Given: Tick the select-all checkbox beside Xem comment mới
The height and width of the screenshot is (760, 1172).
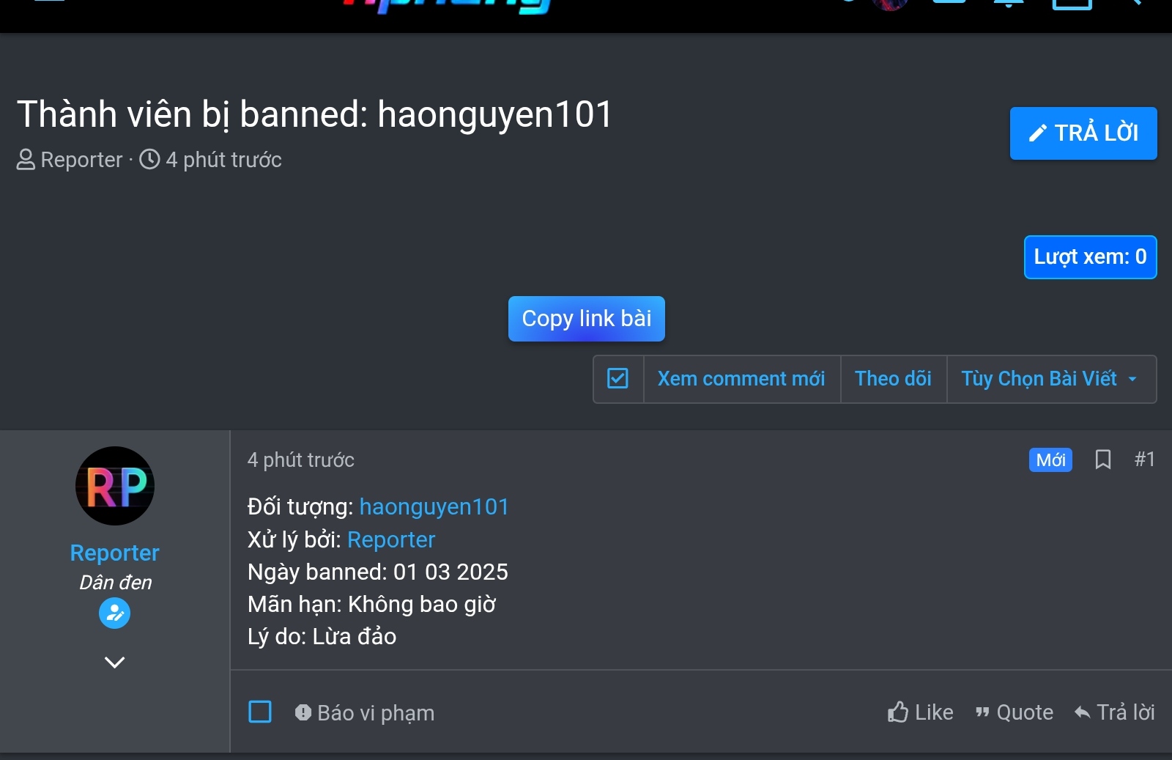Looking at the screenshot, I should pos(618,379).
